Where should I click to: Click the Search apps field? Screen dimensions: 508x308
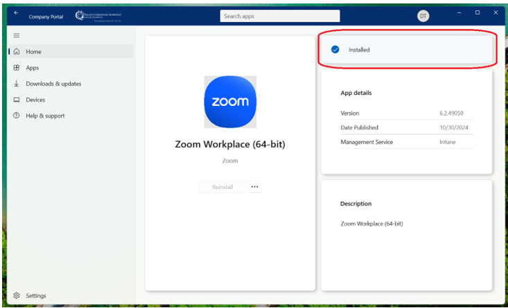[280, 16]
